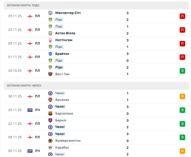Click the Aston Villa club crest
Screen dimensions: 191x157
pos(50,33)
